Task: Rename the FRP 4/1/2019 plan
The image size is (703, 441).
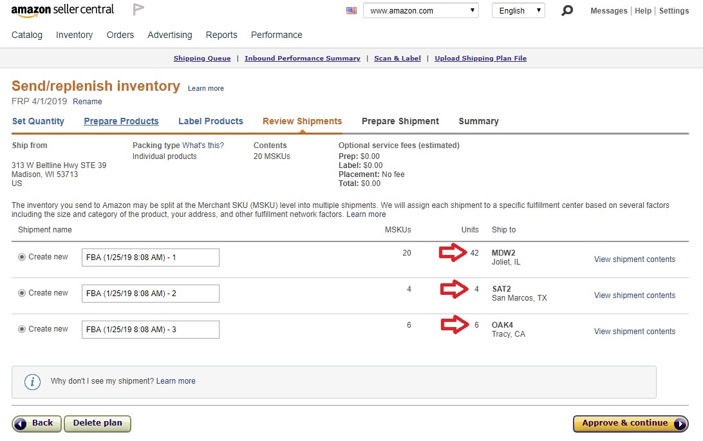Action: point(88,102)
